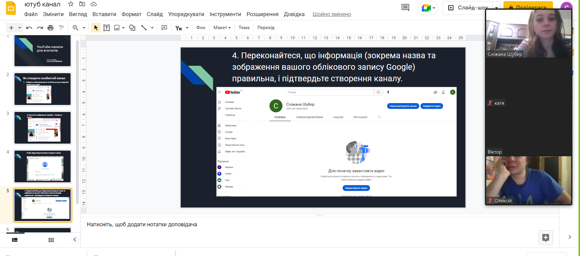Star the presentation 'ютуб канал'
The height and width of the screenshot is (256, 580).
[71, 4]
